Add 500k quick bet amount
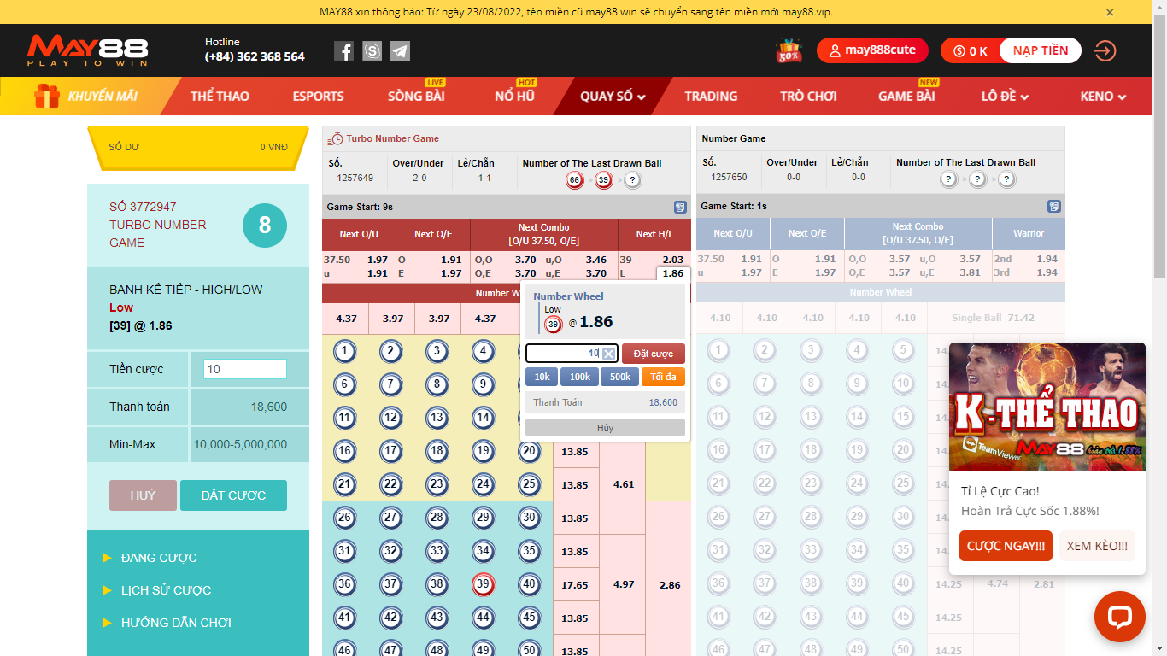1167x656 pixels. point(619,377)
